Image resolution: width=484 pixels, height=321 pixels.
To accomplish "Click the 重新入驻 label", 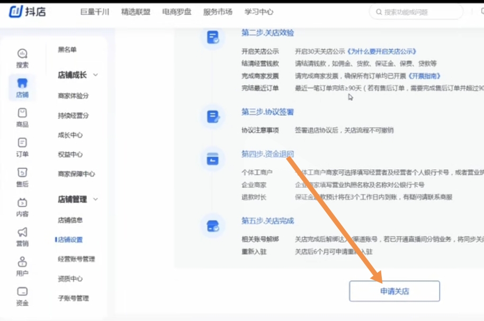I will (x=254, y=252).
